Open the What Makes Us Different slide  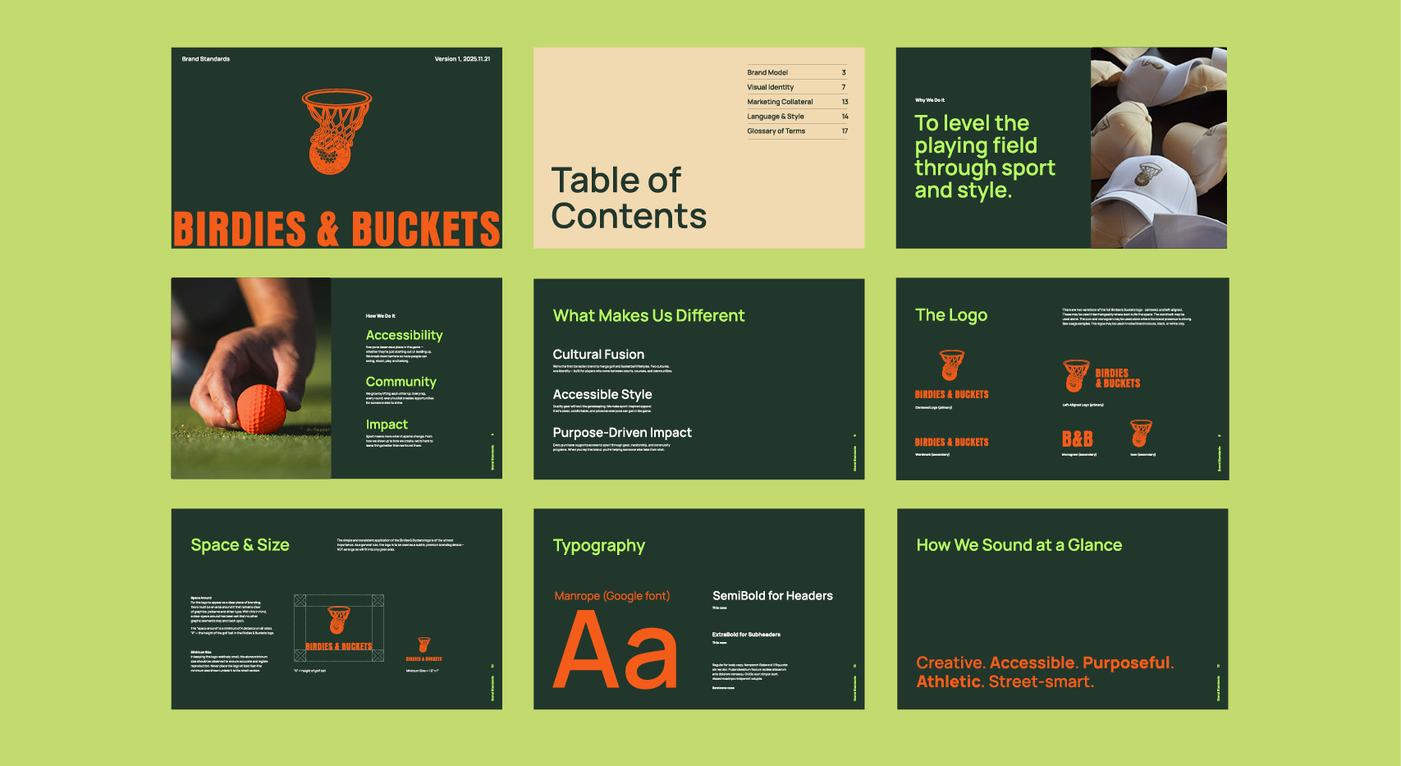(x=699, y=378)
